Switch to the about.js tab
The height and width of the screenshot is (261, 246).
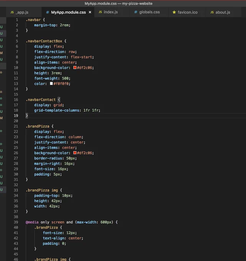[223, 12]
